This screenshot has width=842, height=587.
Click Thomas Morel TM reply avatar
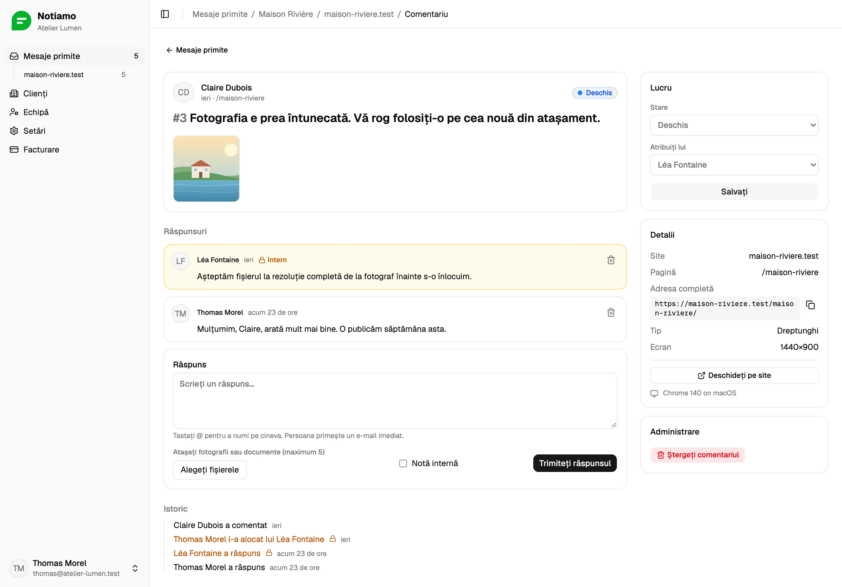click(180, 314)
